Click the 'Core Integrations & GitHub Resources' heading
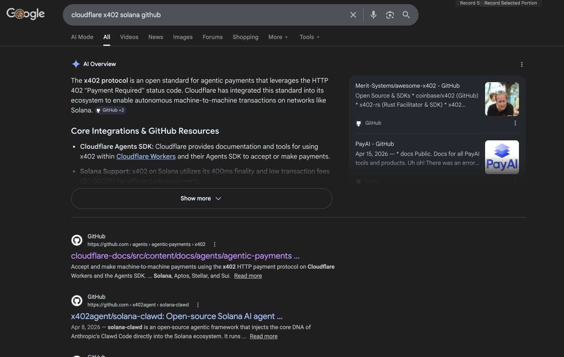 click(x=145, y=131)
